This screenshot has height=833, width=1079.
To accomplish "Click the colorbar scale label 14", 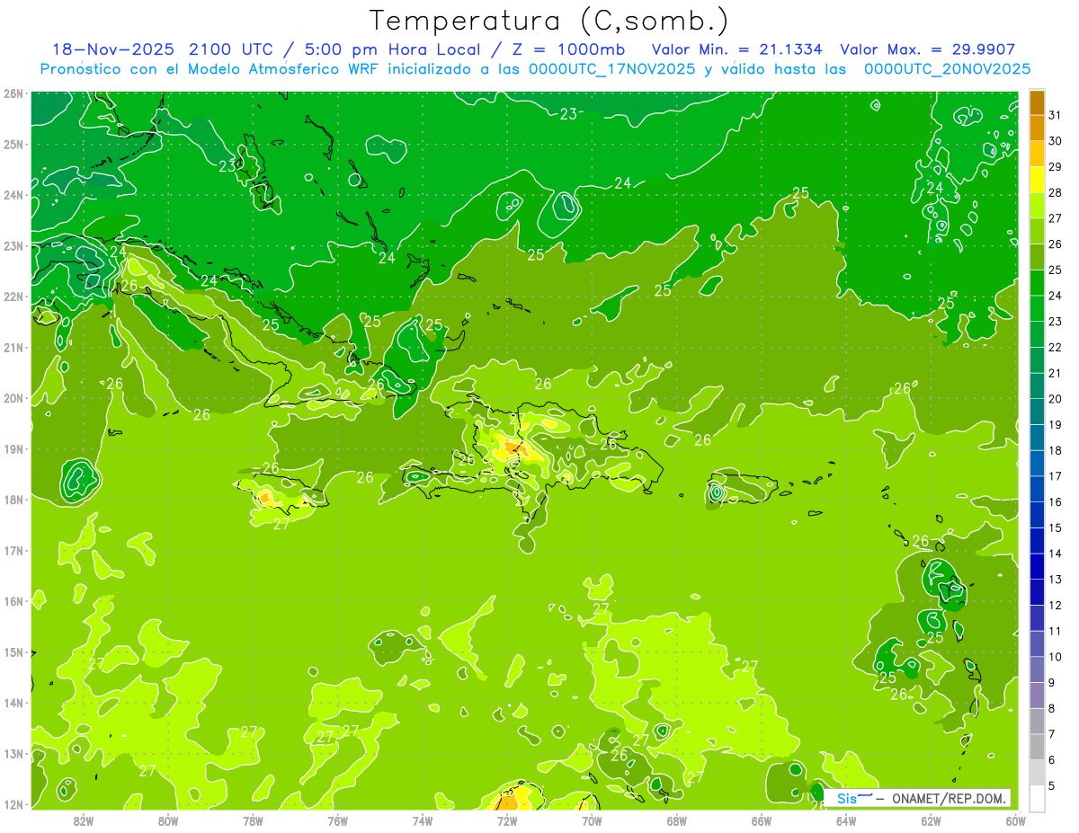I will point(1055,554).
